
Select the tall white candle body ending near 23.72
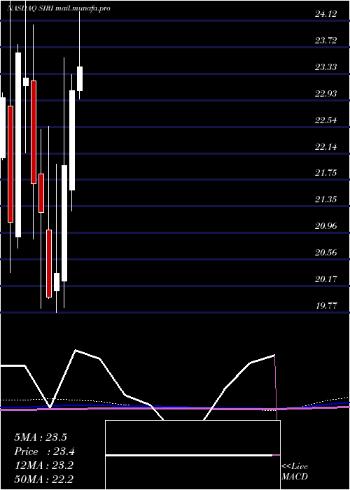pos(18,145)
